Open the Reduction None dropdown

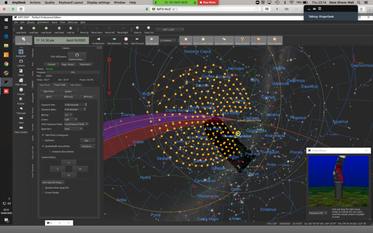pyautogui.click(x=73, y=129)
